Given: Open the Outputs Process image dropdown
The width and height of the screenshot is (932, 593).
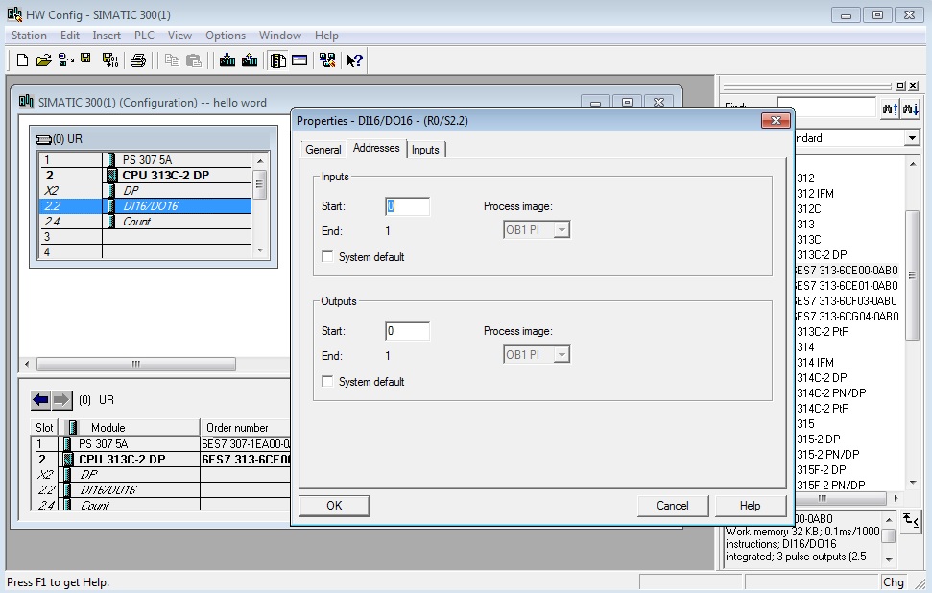Looking at the screenshot, I should pyautogui.click(x=562, y=355).
